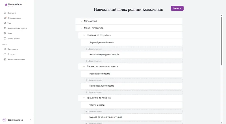The width and height of the screenshot is (226, 124).
Task: Click the Плани уроків book icon
Action: [x=5, y=39]
